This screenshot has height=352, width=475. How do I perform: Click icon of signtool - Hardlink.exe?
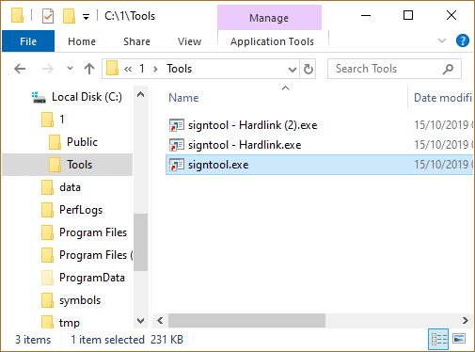tap(177, 145)
